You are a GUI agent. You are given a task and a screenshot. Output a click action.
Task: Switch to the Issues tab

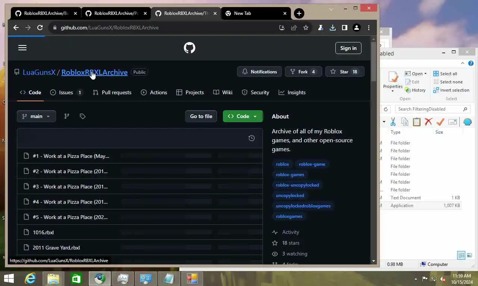pyautogui.click(x=66, y=92)
